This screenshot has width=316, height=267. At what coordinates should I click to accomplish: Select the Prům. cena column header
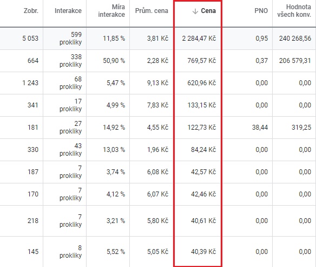(x=152, y=11)
